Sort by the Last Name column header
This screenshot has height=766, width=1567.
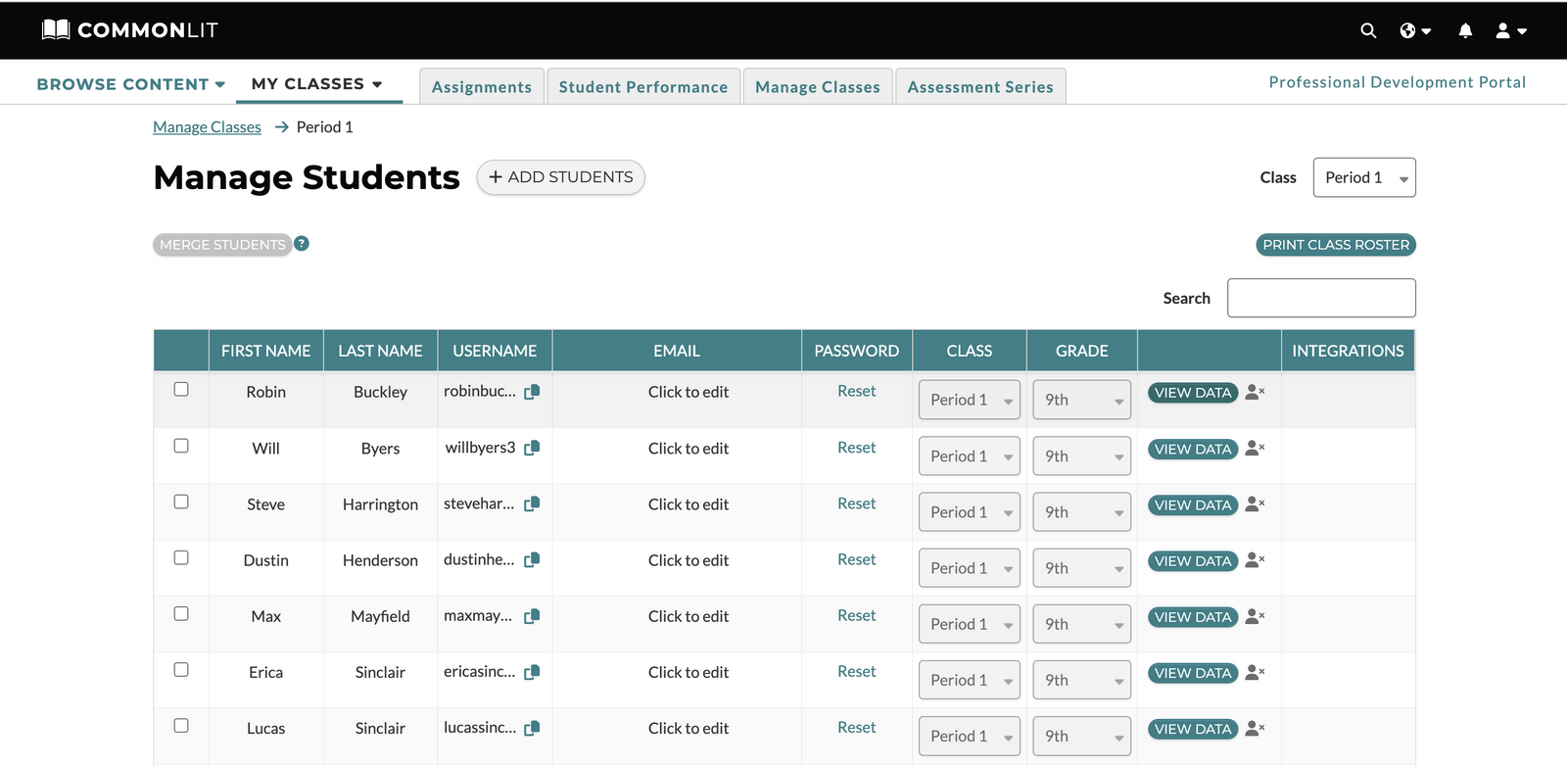[x=380, y=351]
